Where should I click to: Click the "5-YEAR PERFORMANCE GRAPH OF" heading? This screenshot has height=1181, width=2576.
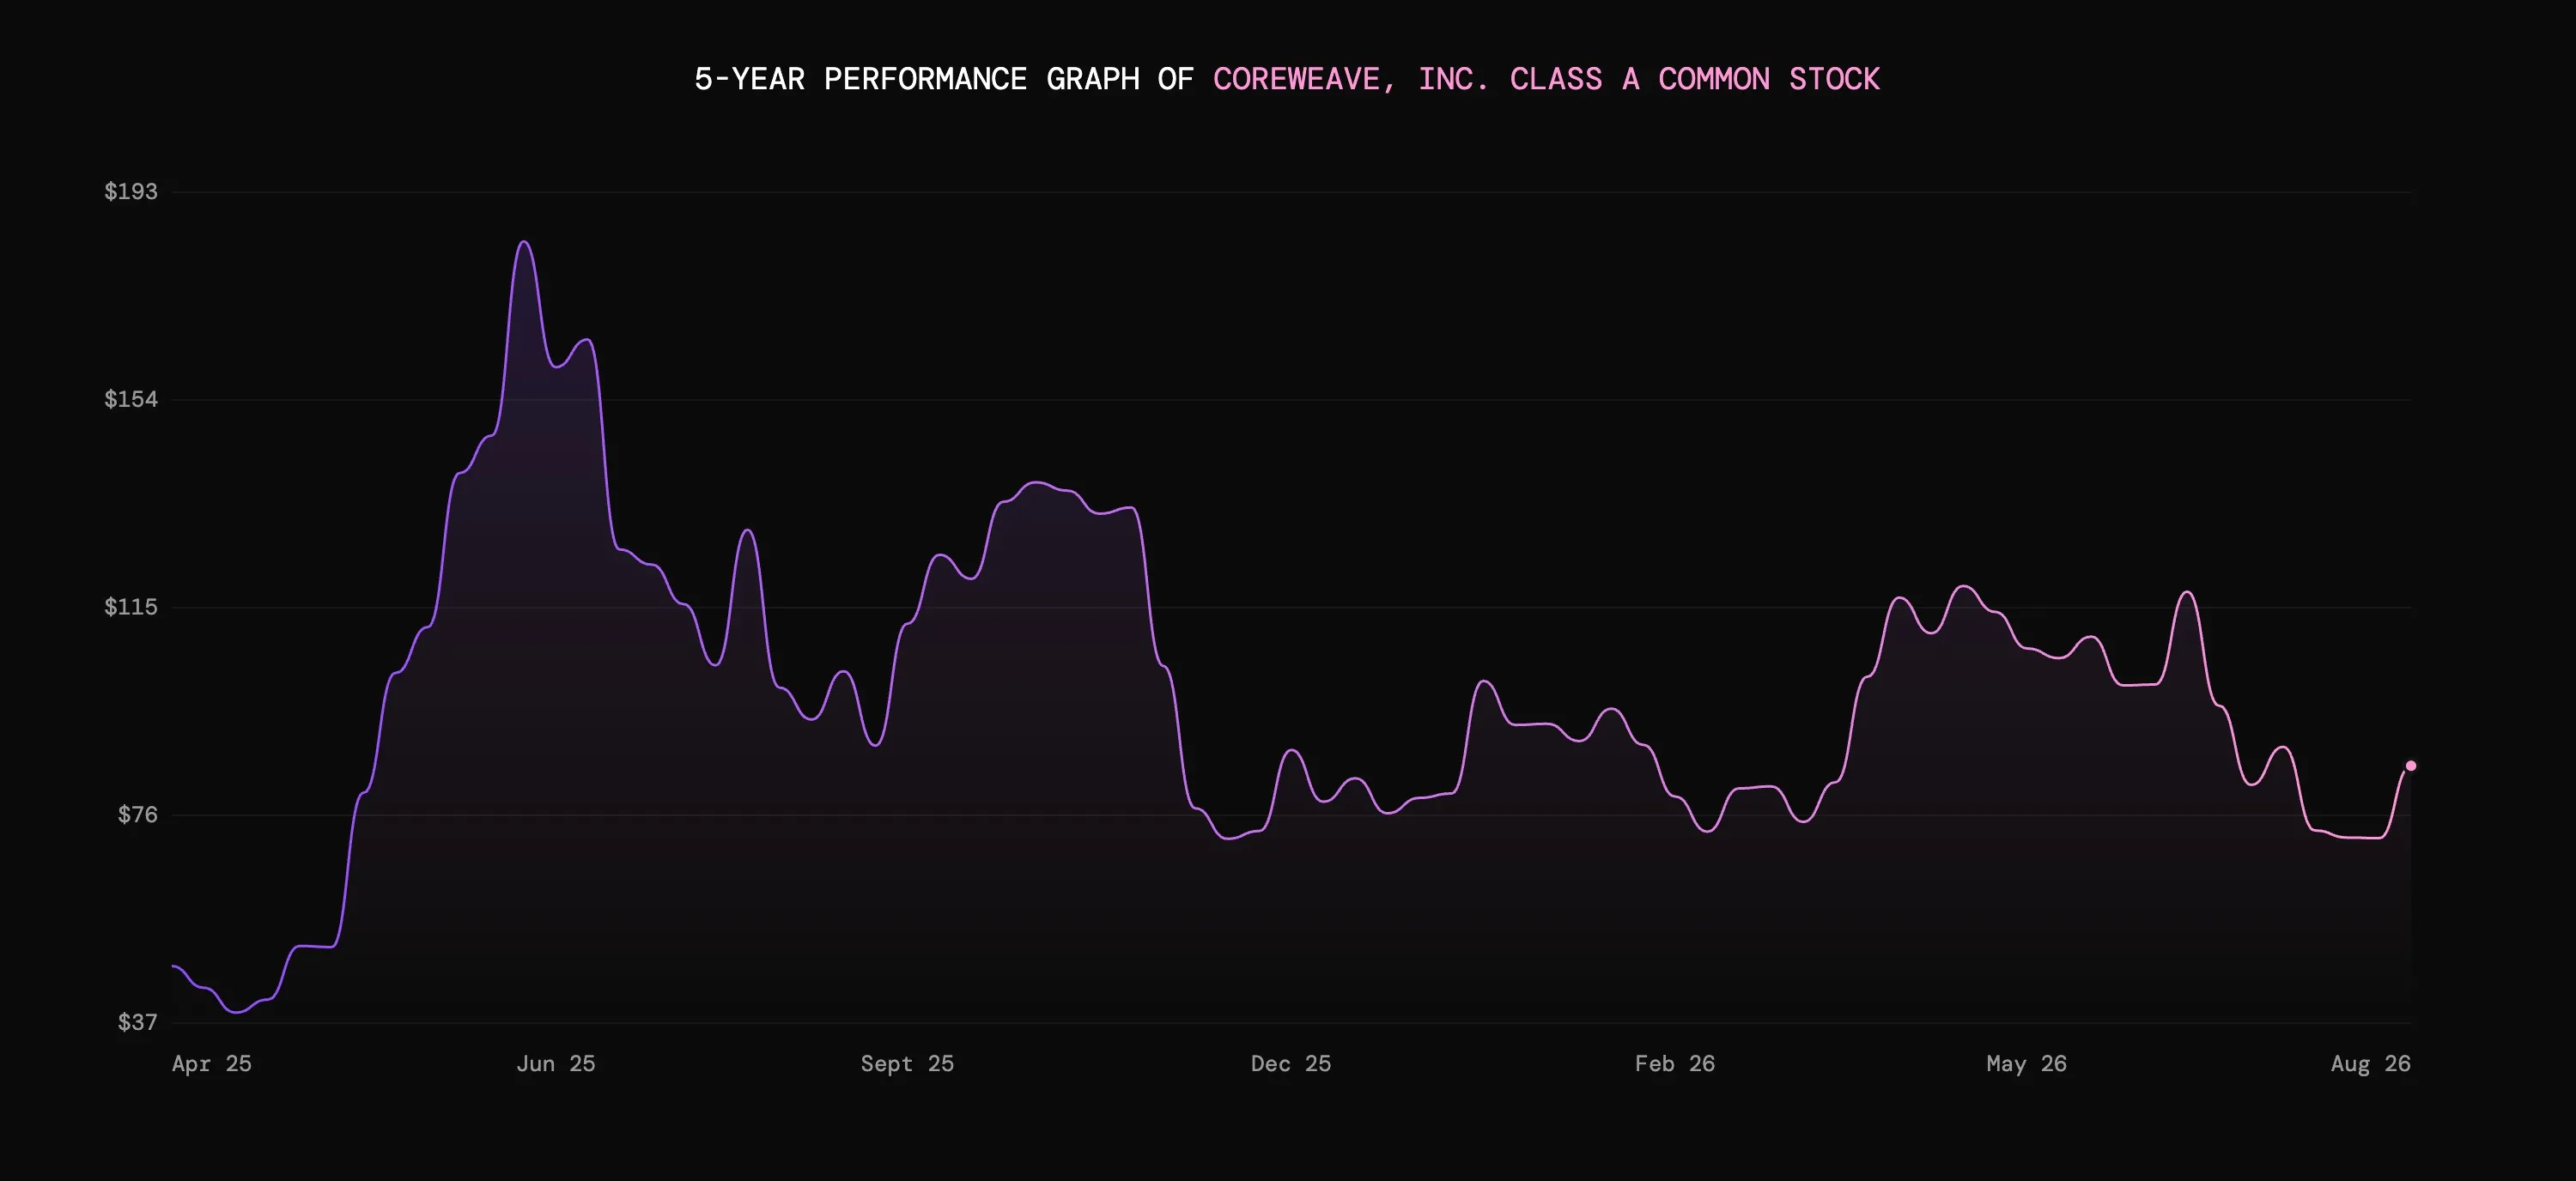click(x=944, y=79)
